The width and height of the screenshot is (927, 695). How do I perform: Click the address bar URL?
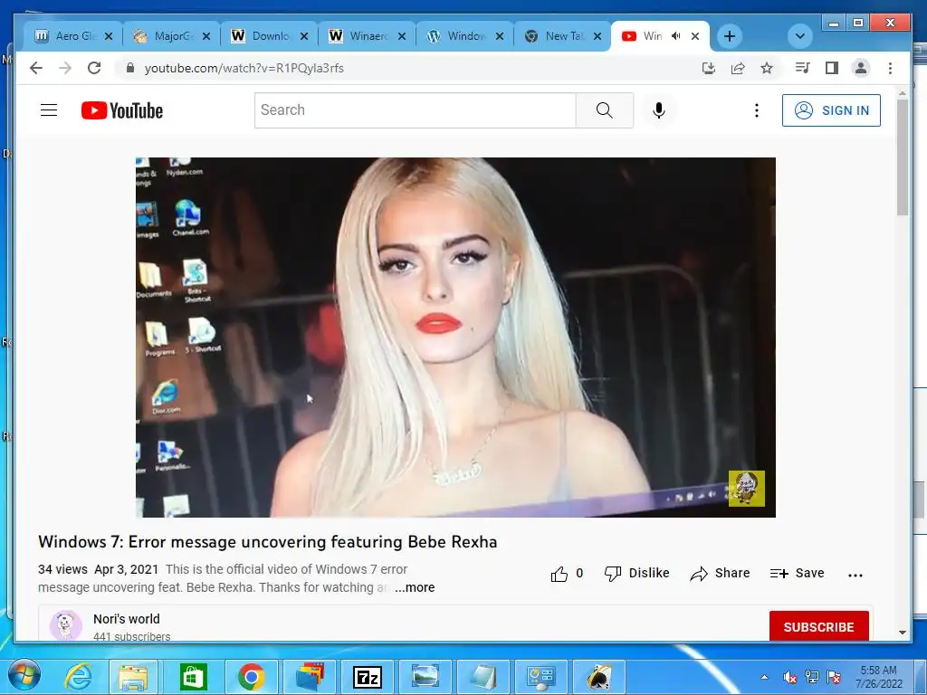pyautogui.click(x=244, y=68)
